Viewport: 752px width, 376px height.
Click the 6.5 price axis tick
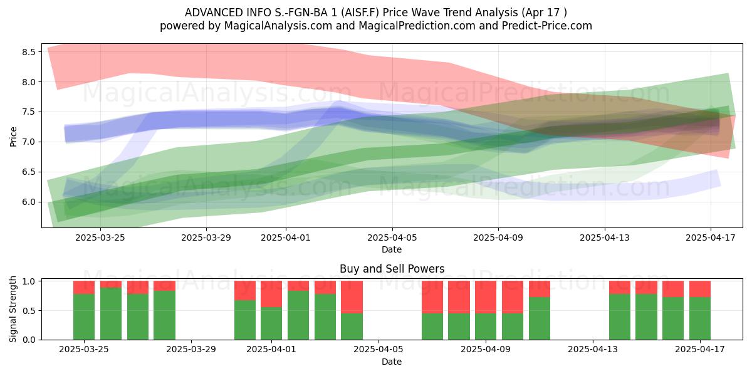(30, 172)
